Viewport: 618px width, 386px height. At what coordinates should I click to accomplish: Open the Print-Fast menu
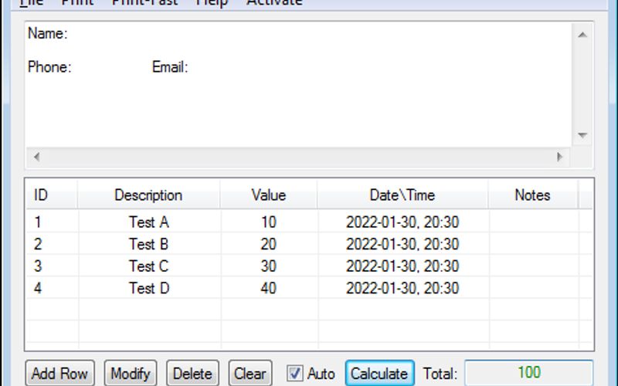[144, 2]
